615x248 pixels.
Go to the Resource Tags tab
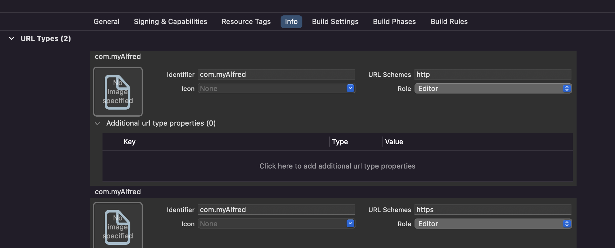(246, 22)
